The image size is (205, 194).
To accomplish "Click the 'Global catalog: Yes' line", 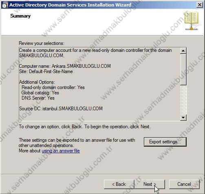I will point(40,93).
